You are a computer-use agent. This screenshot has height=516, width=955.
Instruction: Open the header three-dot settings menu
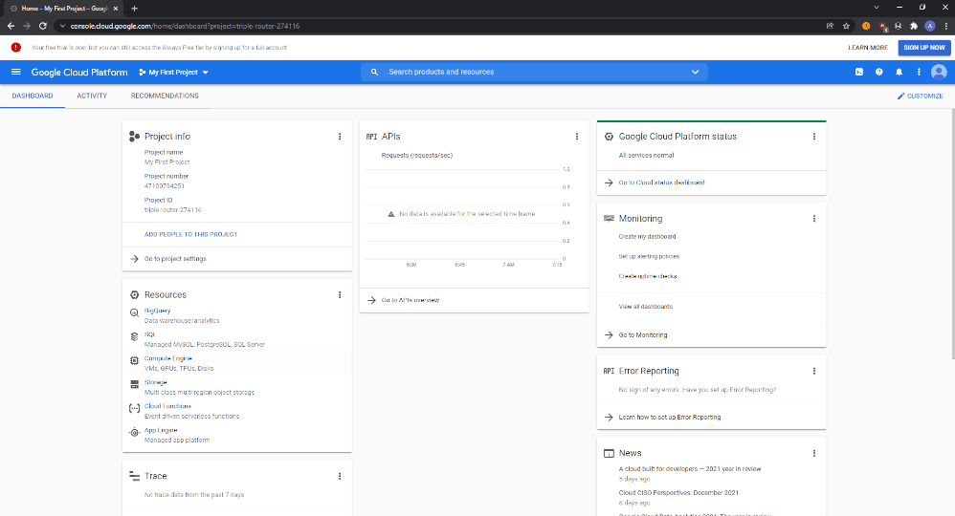point(919,72)
